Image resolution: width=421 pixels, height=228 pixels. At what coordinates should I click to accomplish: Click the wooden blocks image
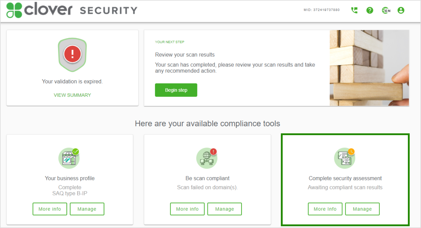tap(369, 68)
